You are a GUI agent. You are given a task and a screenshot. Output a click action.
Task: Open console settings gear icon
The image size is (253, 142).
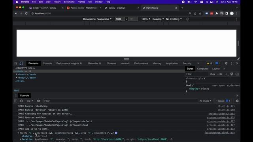click(x=237, y=101)
